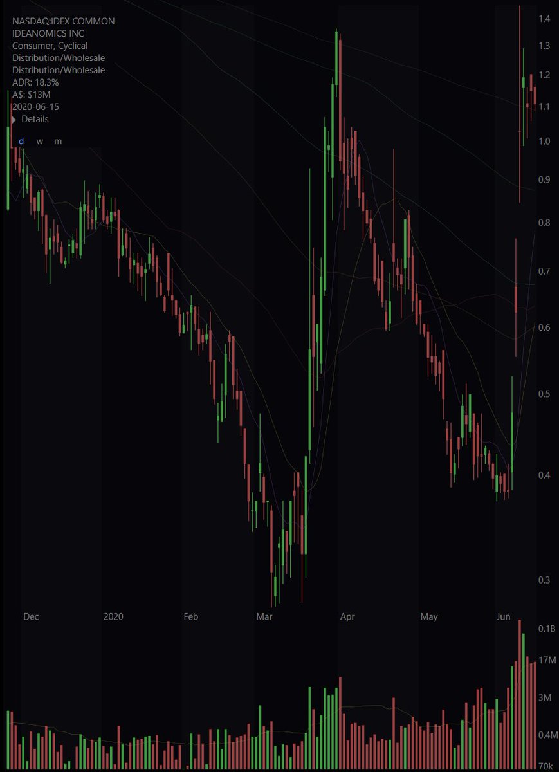Click the 0.9 price axis label

(544, 180)
